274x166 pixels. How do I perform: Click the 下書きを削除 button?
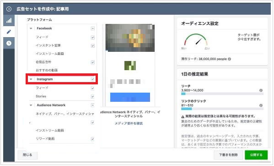228,155
